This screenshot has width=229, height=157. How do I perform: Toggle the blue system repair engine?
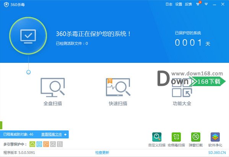point(39,144)
